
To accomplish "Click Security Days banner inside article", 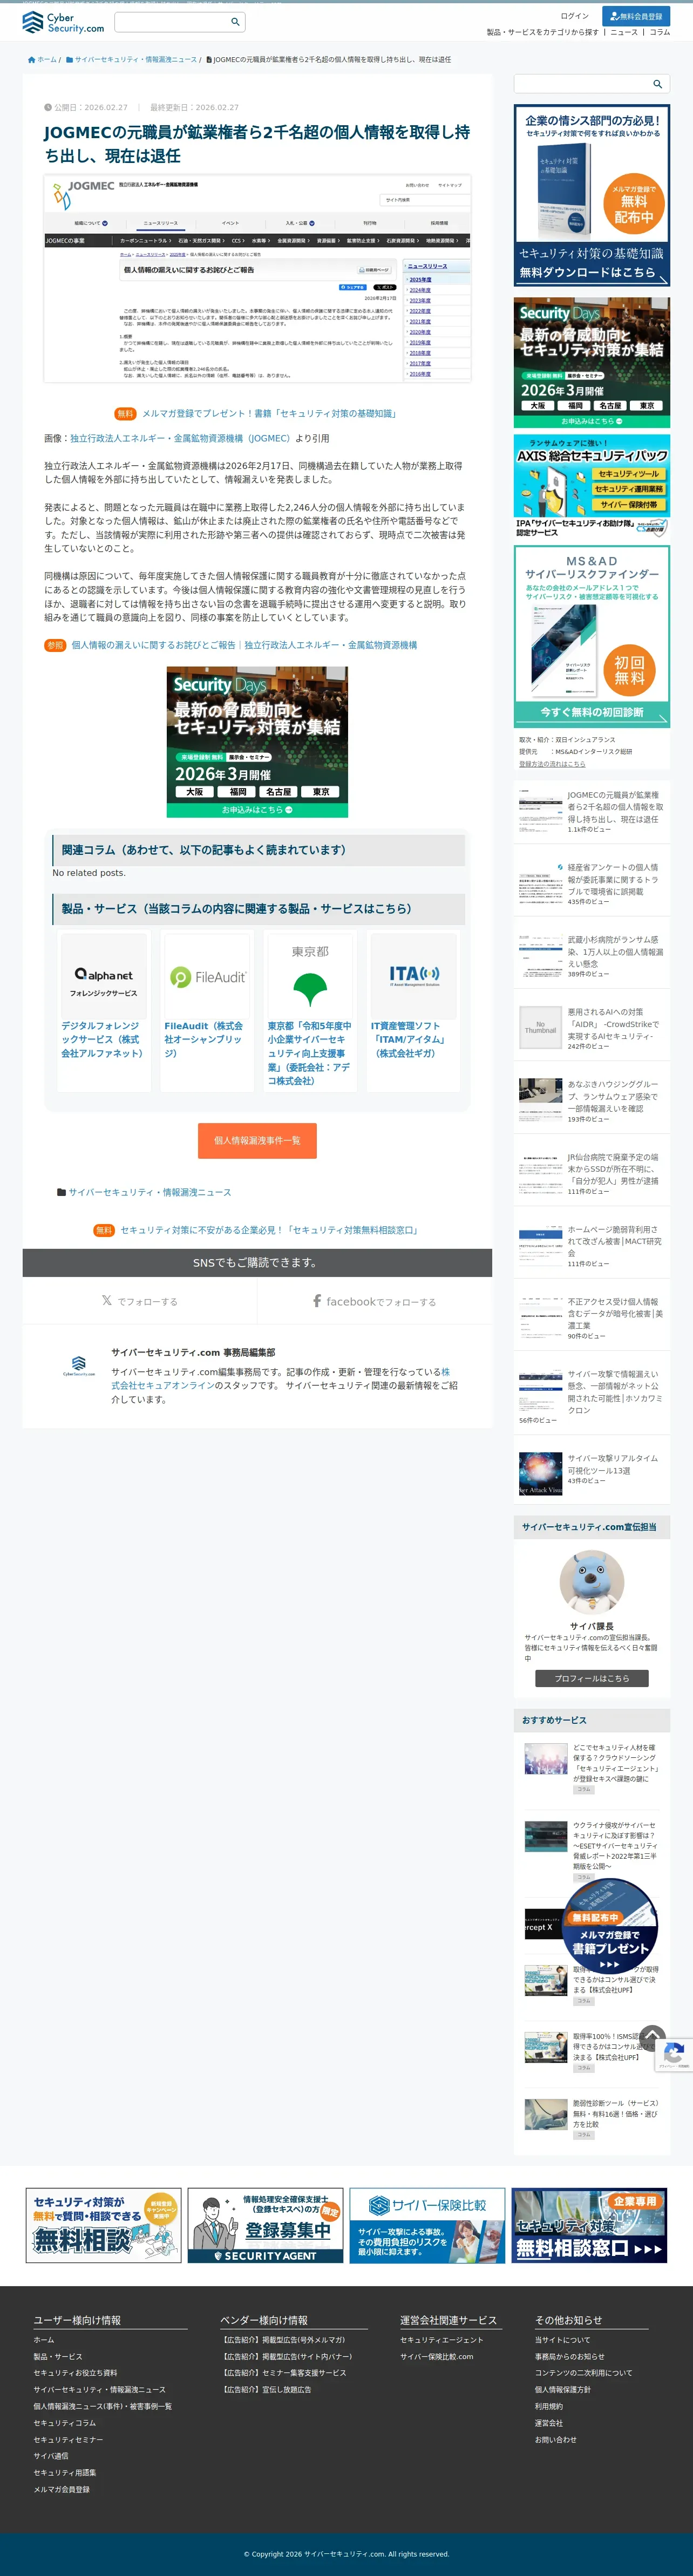I will coord(257,742).
